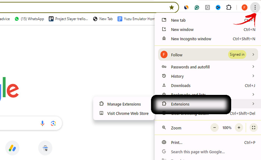261x160 pixels.
Task: Click the New tab icon
Action: [x=164, y=20]
